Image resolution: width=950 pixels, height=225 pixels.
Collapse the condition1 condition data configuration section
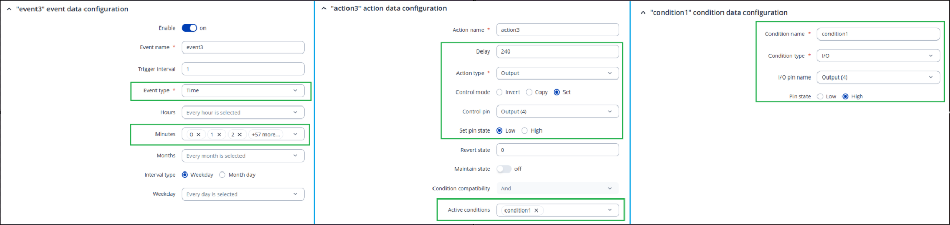(x=643, y=12)
